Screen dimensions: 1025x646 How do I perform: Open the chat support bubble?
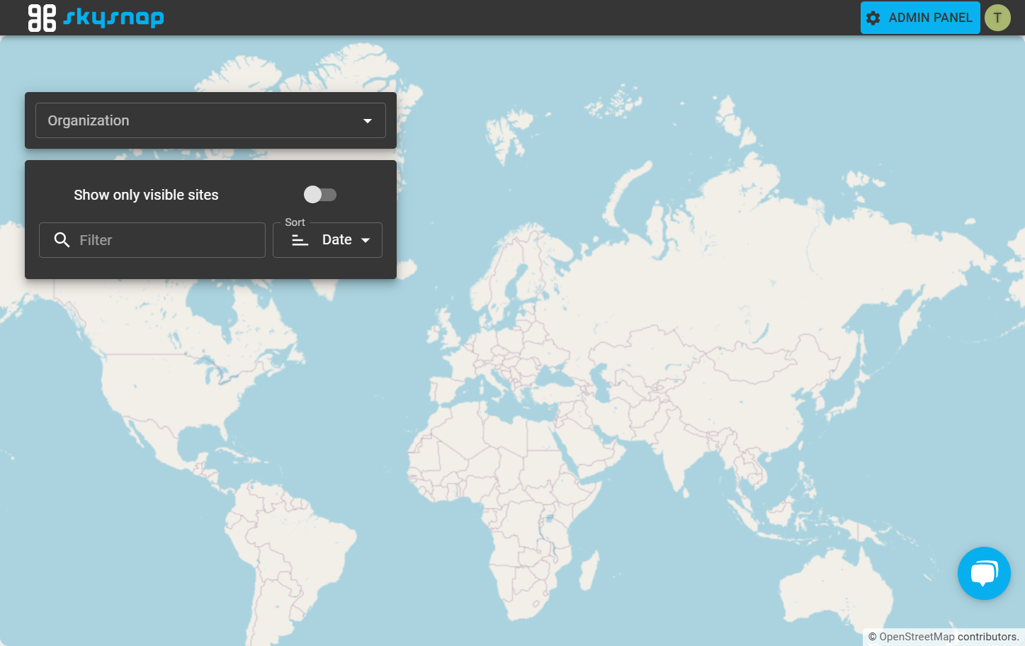click(984, 573)
